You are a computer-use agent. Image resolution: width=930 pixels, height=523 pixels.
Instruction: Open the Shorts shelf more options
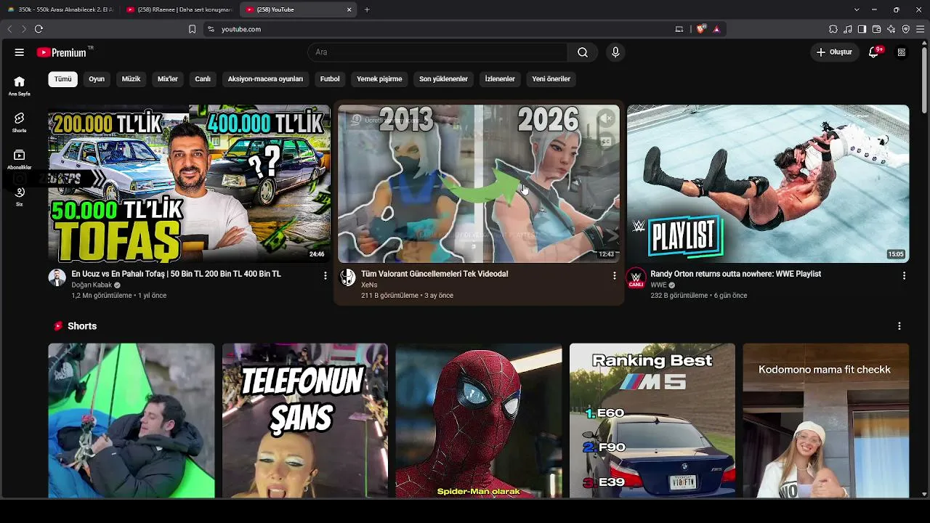tap(899, 326)
